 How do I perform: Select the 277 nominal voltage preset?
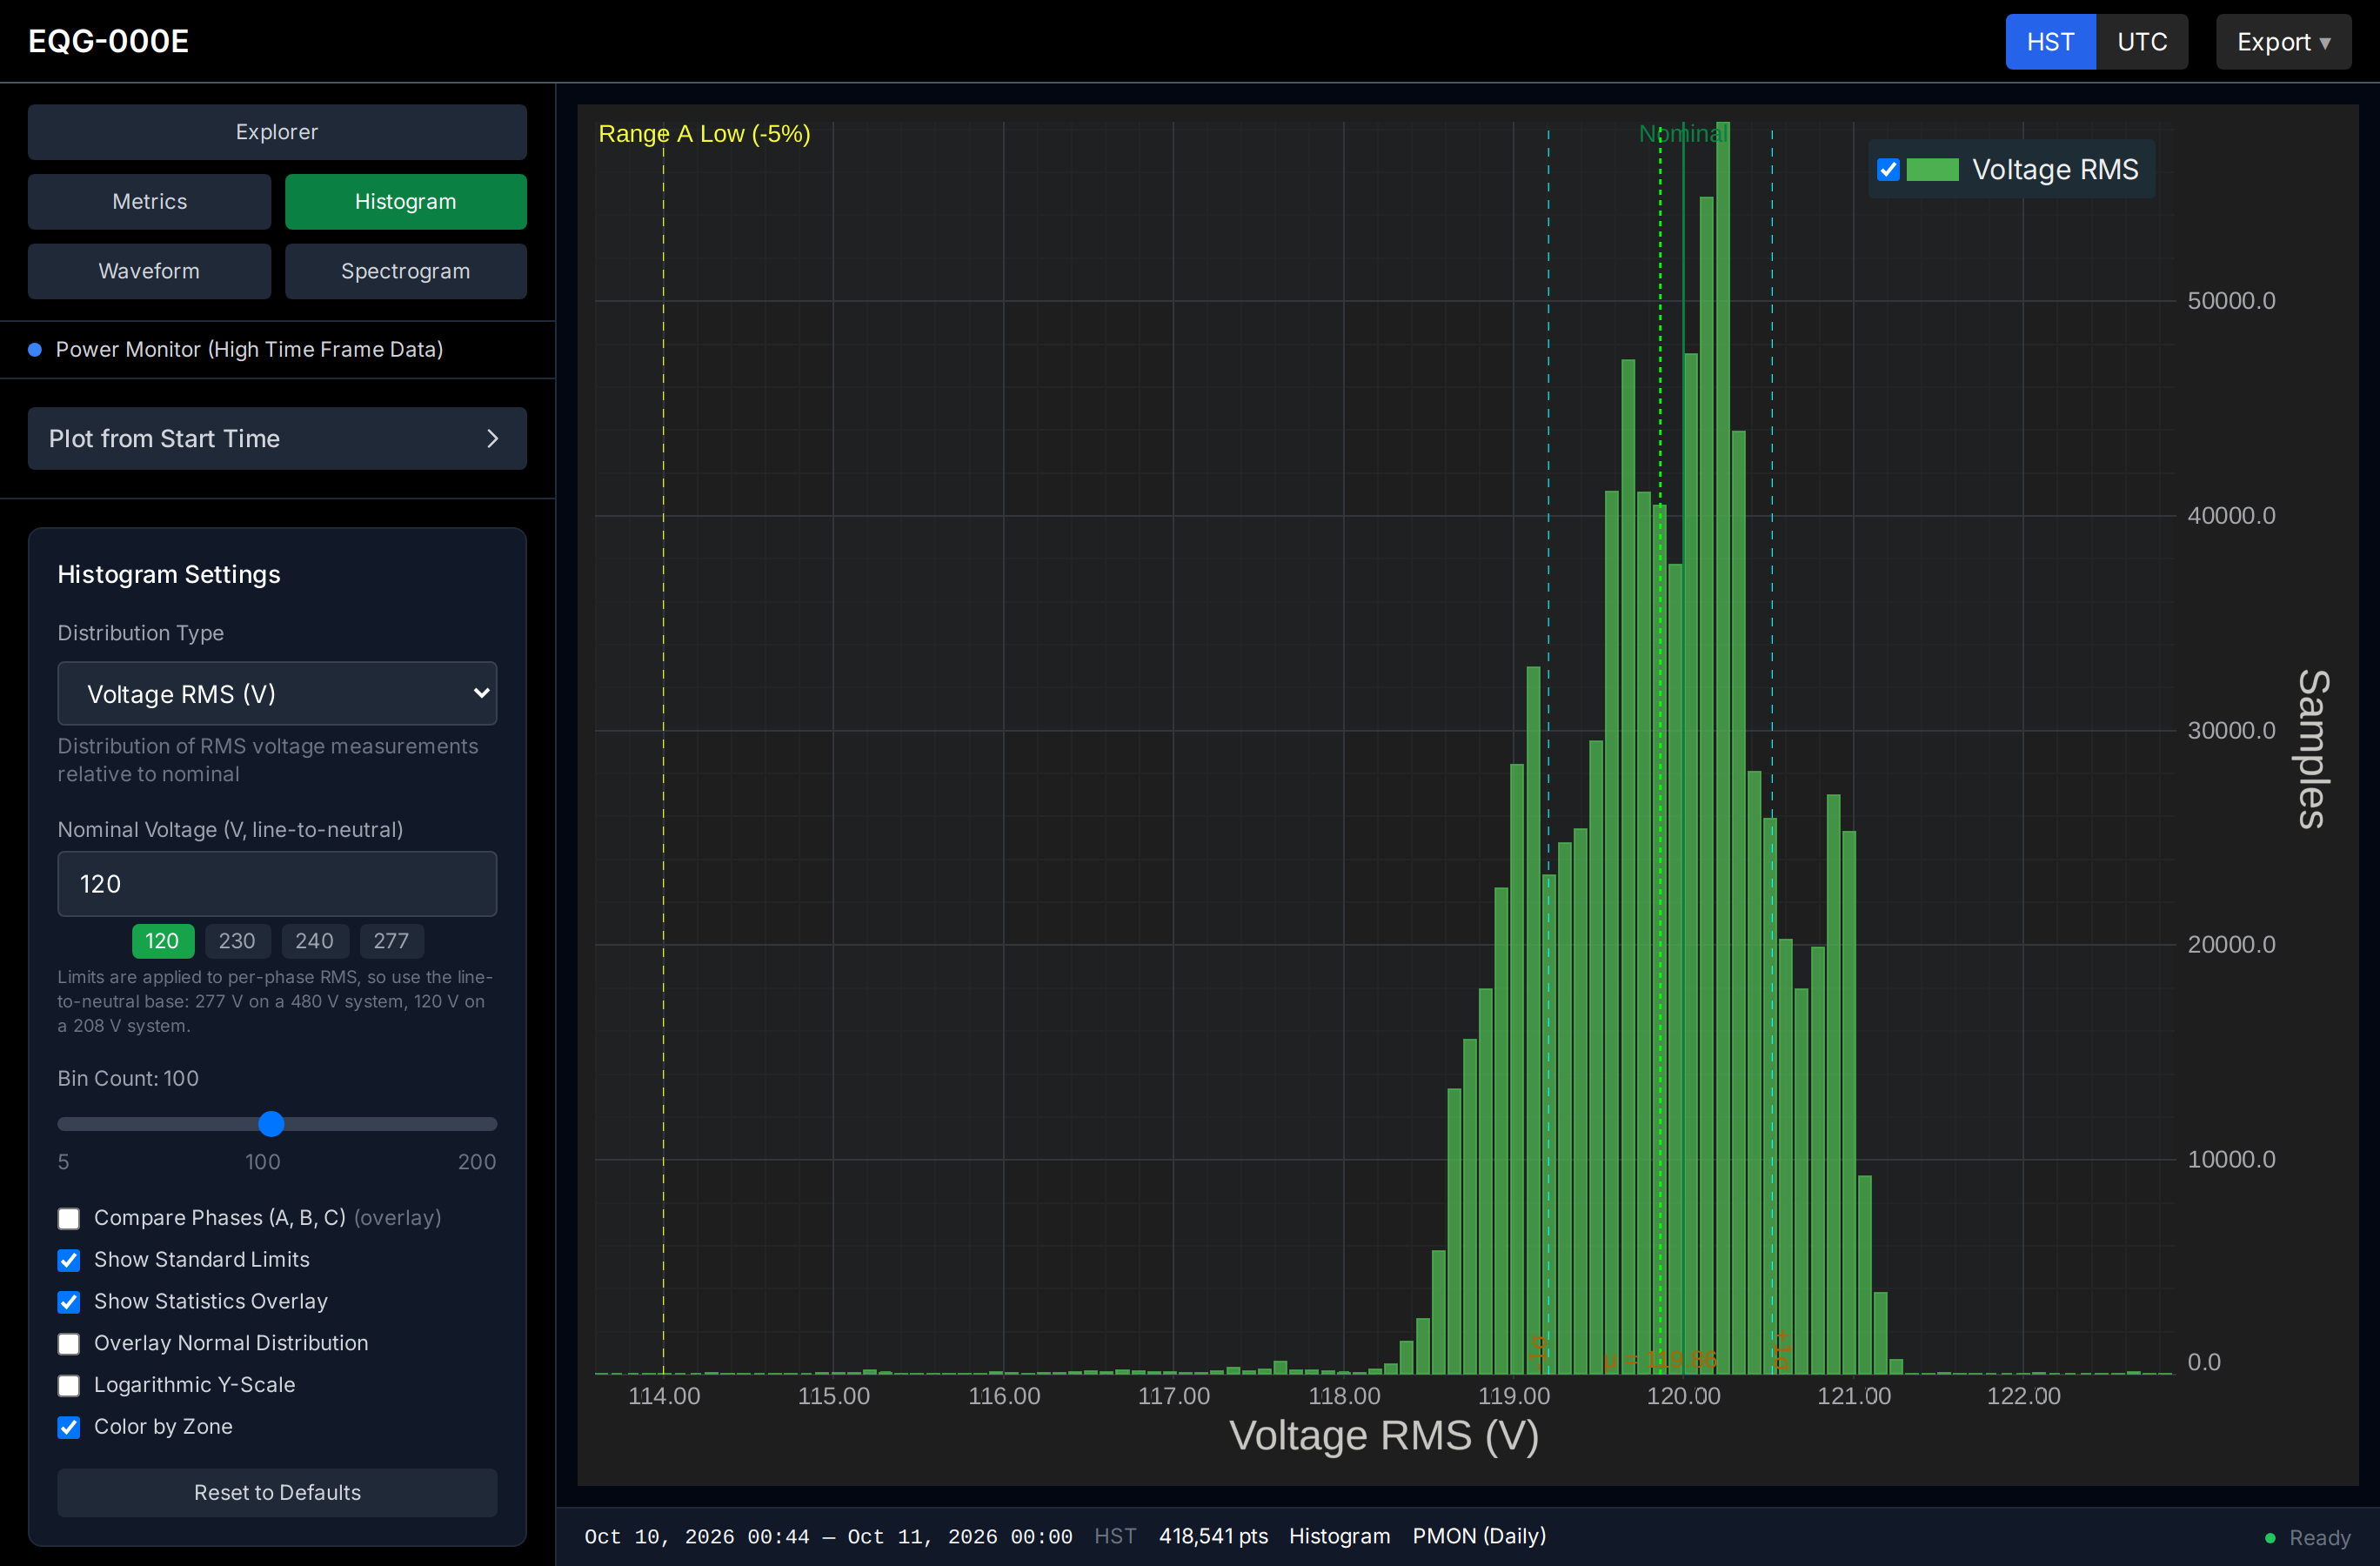[391, 941]
